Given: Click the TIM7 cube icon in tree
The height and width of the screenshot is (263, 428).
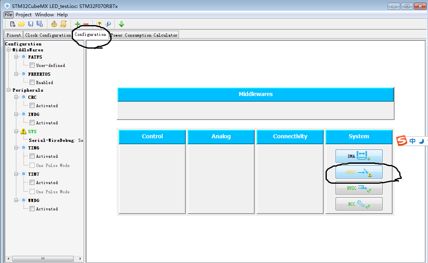Looking at the screenshot, I should [24, 174].
